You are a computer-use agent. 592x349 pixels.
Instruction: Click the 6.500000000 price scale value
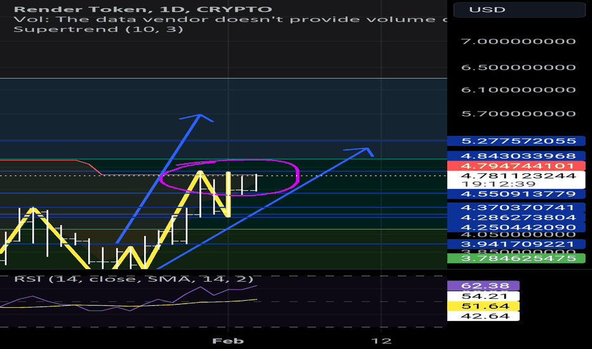click(518, 67)
